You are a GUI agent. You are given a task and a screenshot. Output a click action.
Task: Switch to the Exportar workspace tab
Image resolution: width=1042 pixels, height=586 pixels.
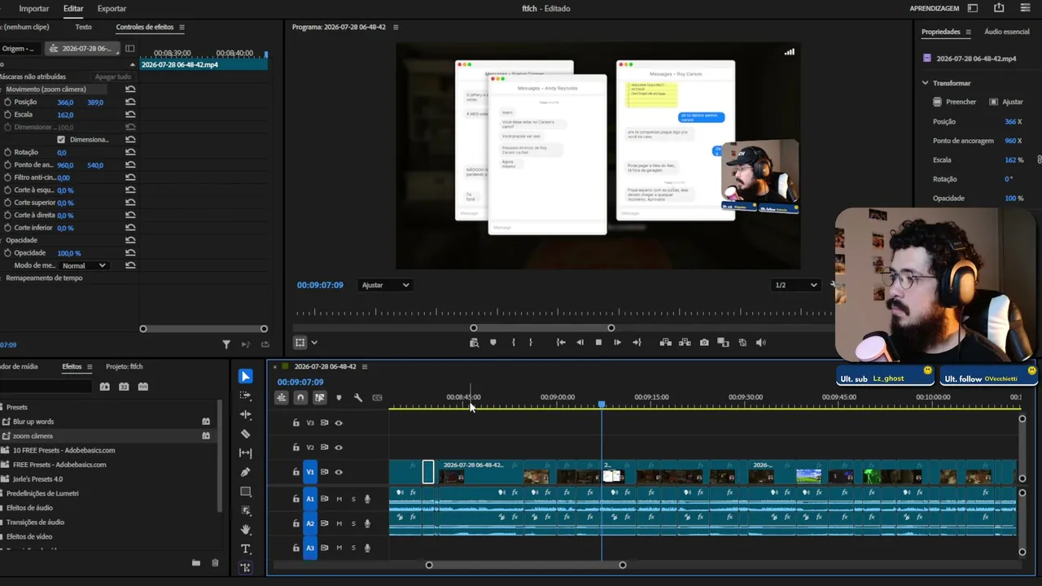[x=112, y=8]
